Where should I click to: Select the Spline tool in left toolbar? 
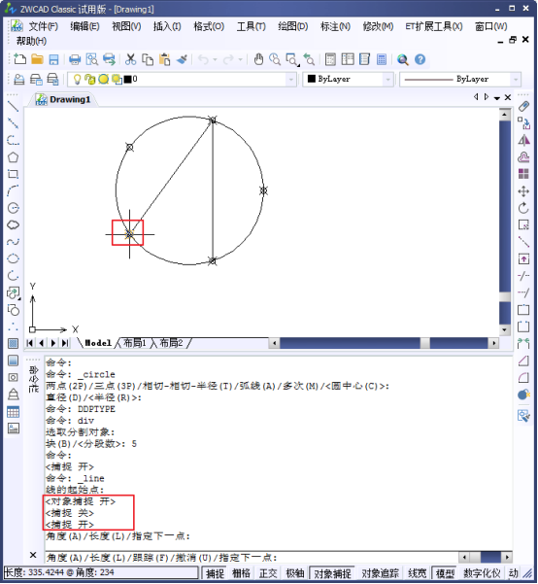point(13,242)
